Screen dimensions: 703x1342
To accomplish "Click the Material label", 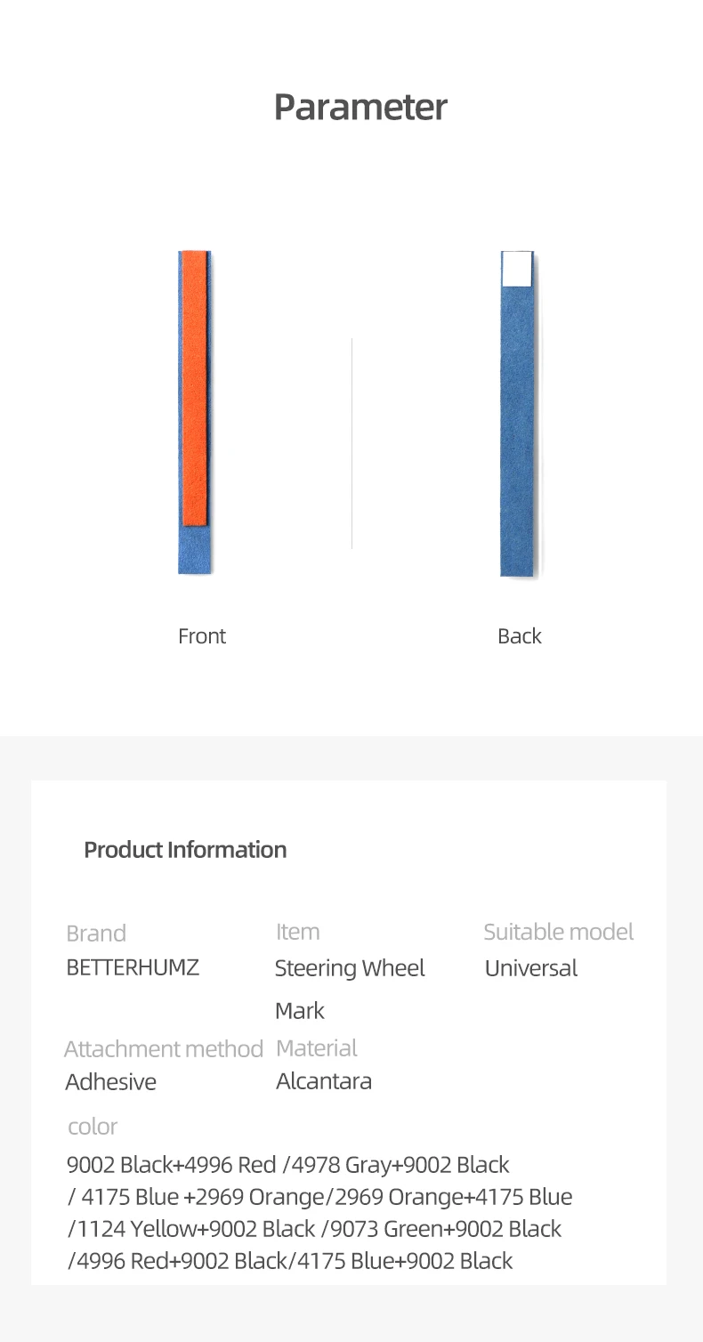I will [x=317, y=1048].
